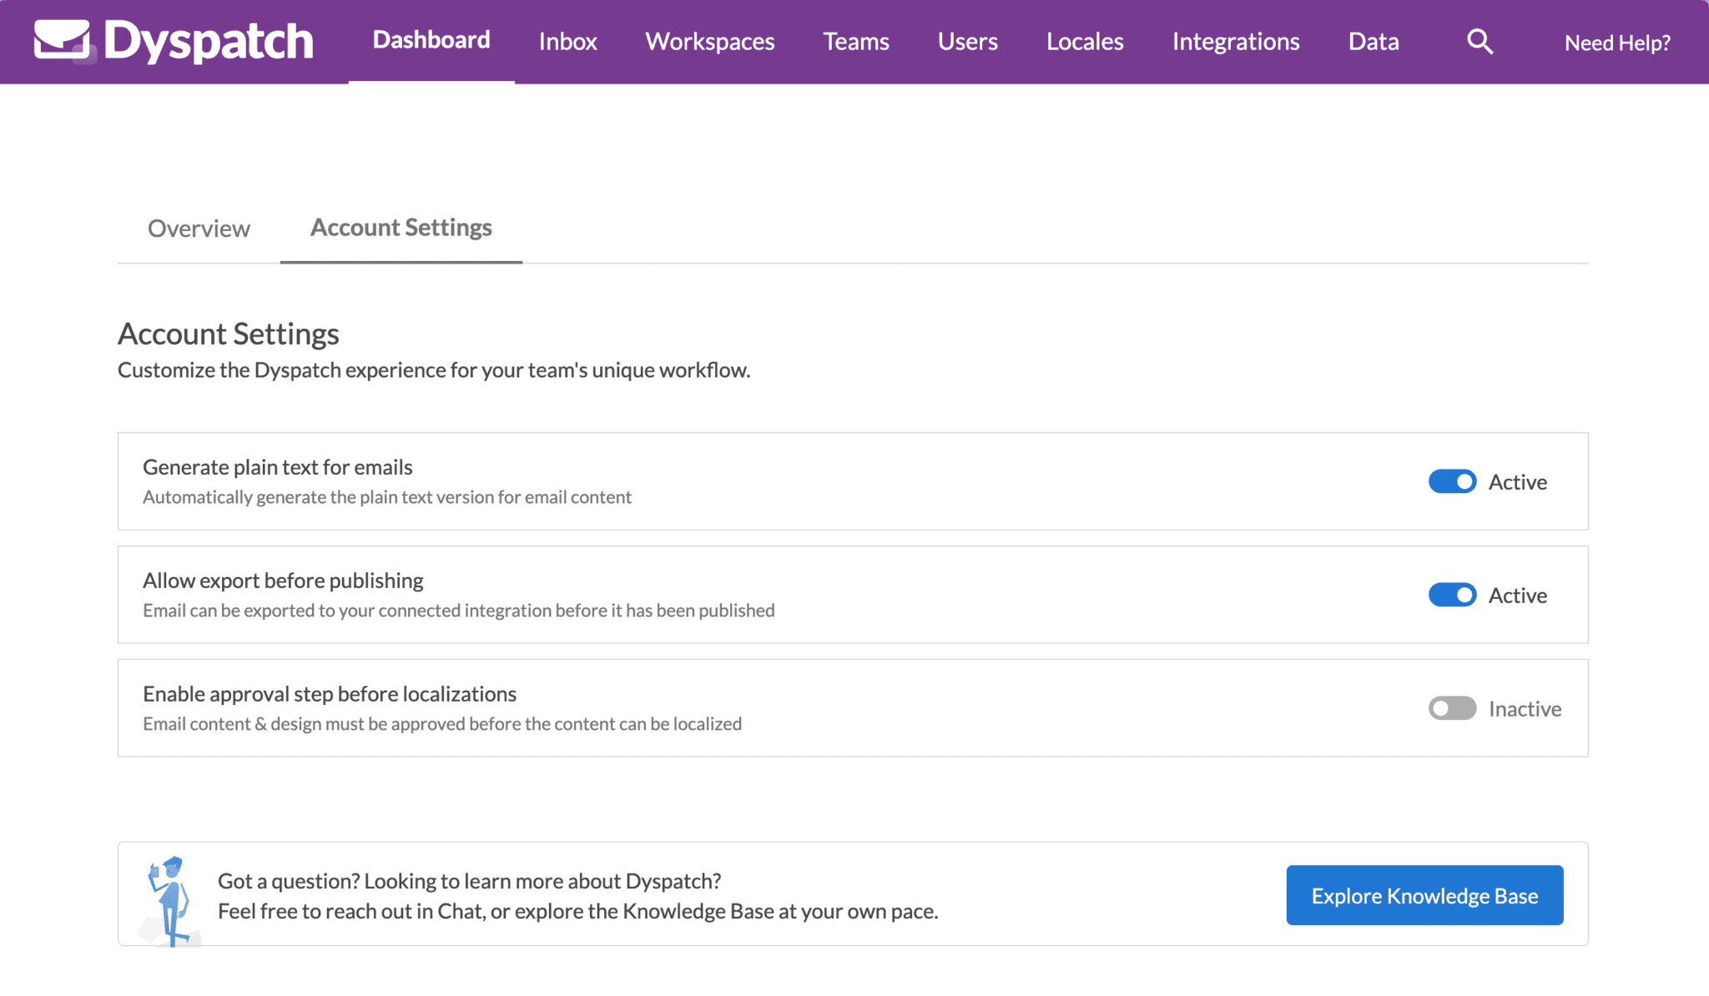The height and width of the screenshot is (996, 1709).
Task: Navigate to the Teams page
Action: [855, 41]
